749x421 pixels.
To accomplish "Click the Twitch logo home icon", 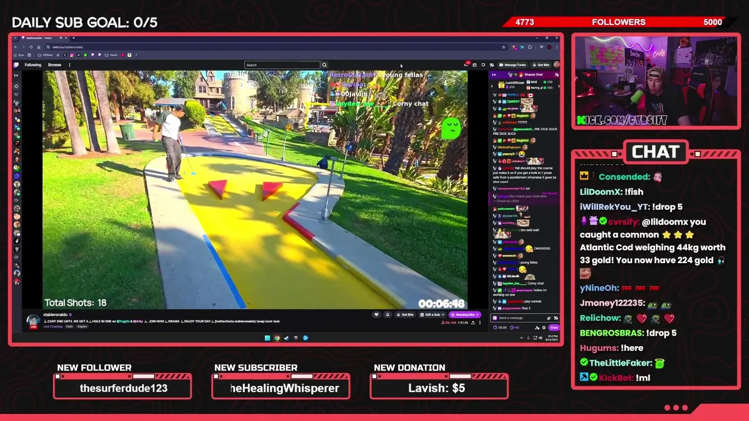I will pos(16,65).
